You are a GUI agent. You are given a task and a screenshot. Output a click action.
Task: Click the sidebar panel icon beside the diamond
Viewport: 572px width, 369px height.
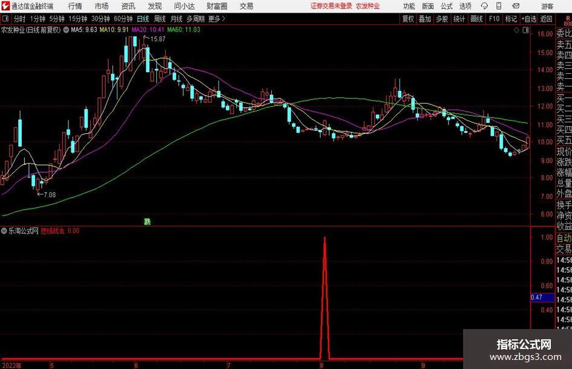point(525,30)
